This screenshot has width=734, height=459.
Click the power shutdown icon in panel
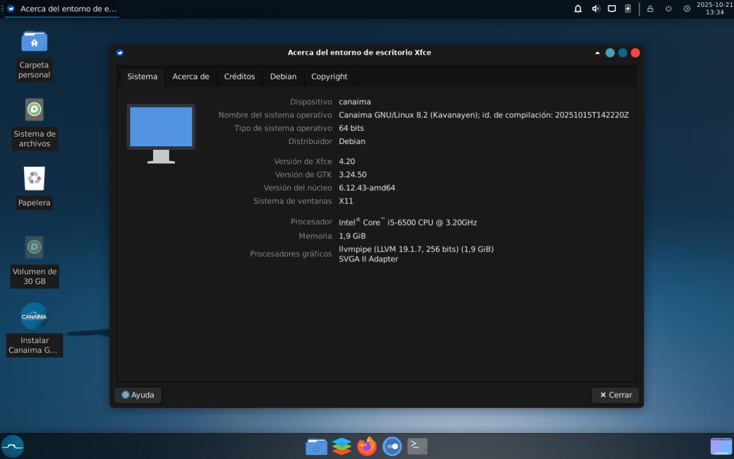coord(668,9)
